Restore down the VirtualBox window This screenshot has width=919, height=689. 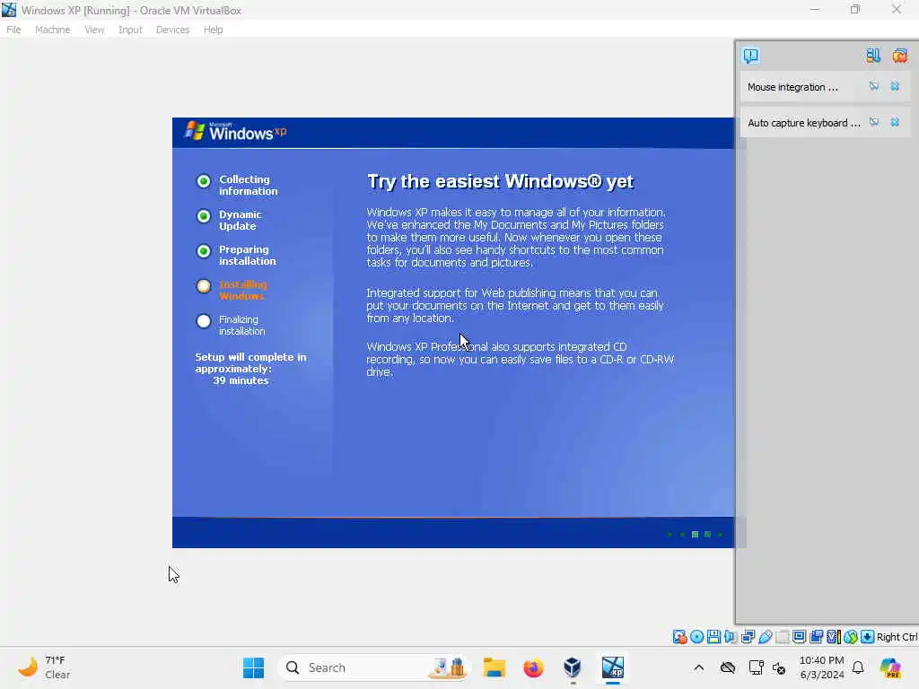point(855,9)
